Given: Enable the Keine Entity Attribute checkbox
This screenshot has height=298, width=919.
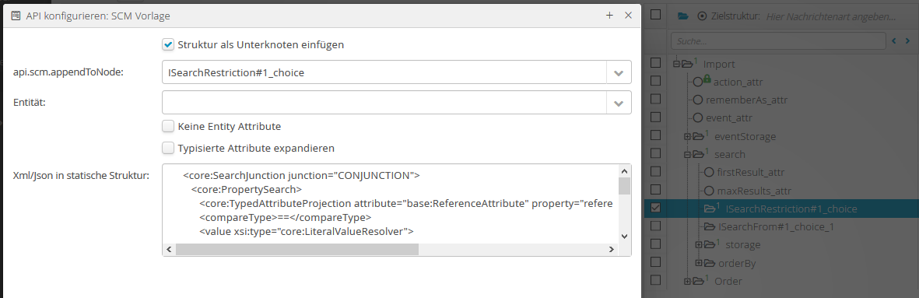Looking at the screenshot, I should [168, 126].
